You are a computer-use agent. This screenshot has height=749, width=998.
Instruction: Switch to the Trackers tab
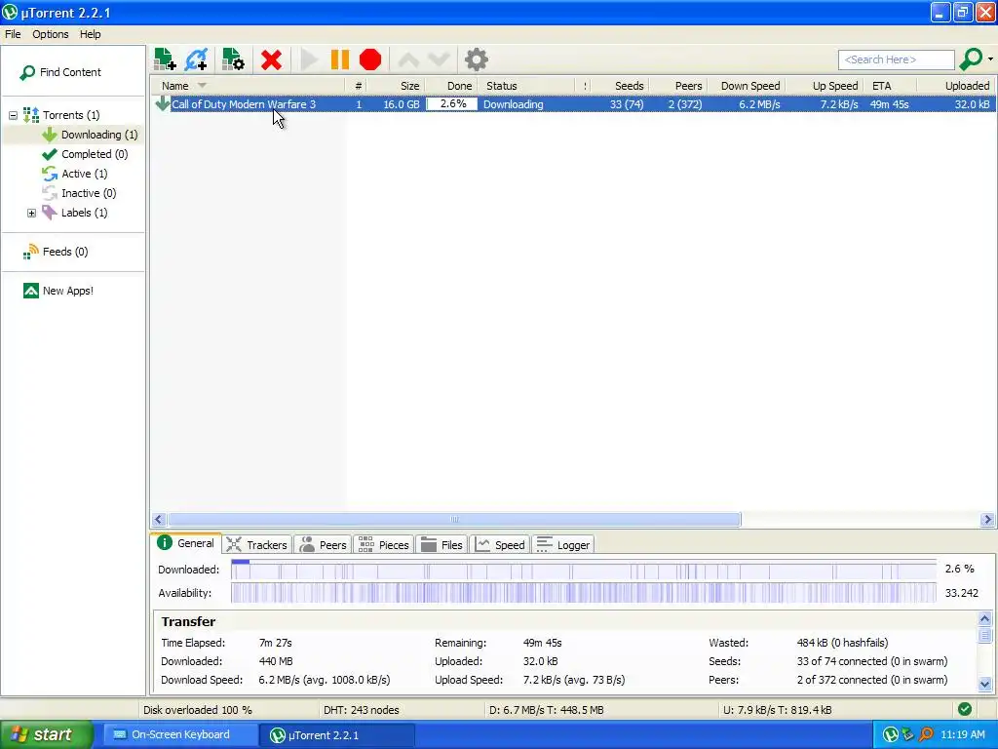point(257,545)
